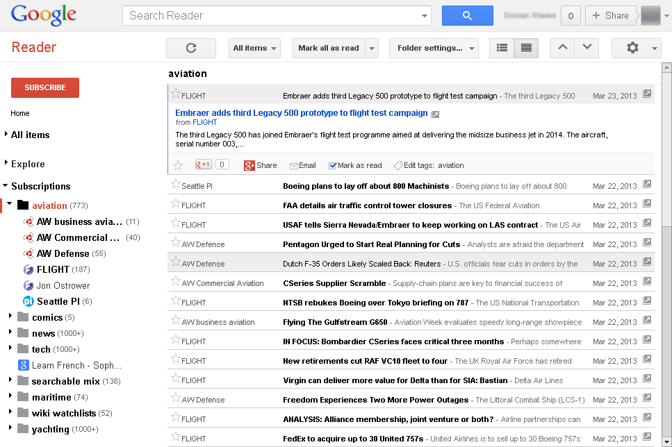Click the blue search magnifier button
The height and width of the screenshot is (447, 672).
point(467,15)
